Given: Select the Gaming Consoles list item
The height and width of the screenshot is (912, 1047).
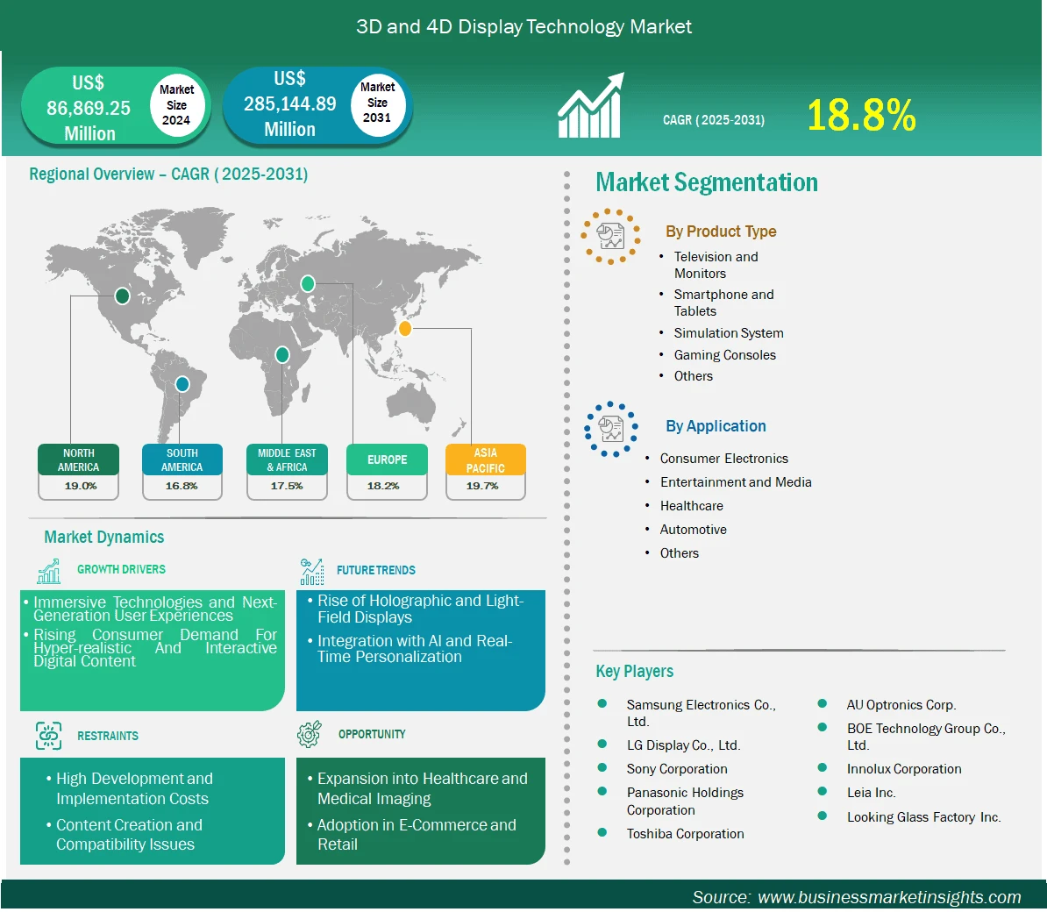Looking at the screenshot, I should pyautogui.click(x=724, y=355).
